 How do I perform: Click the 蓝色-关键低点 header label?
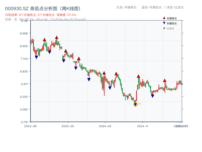[x=151, y=7]
